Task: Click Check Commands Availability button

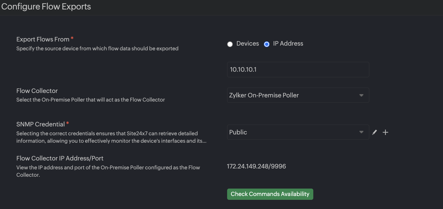Action: (270, 194)
